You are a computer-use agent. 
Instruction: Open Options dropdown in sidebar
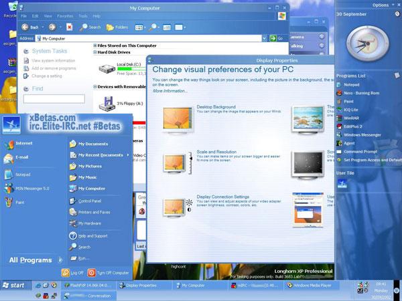(384, 5)
